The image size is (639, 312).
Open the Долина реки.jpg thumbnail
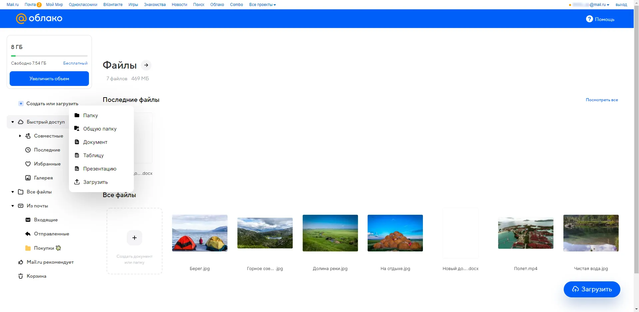pos(330,233)
